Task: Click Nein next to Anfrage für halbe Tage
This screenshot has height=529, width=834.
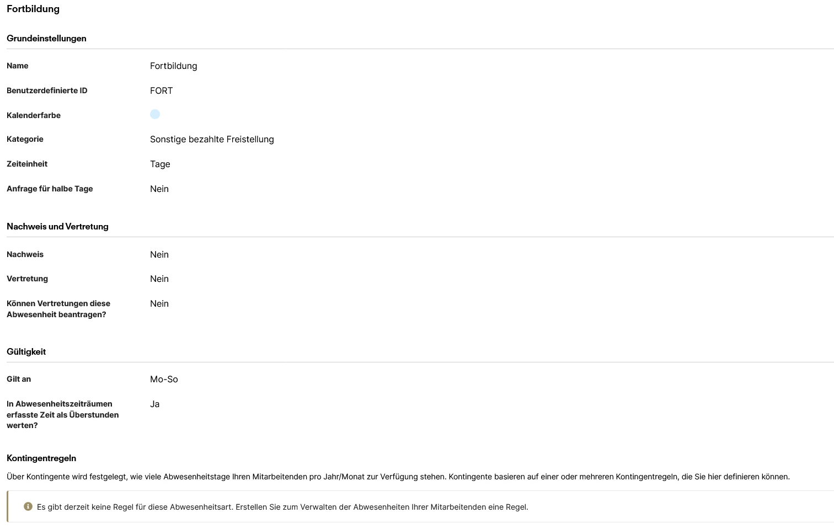Action: click(159, 189)
